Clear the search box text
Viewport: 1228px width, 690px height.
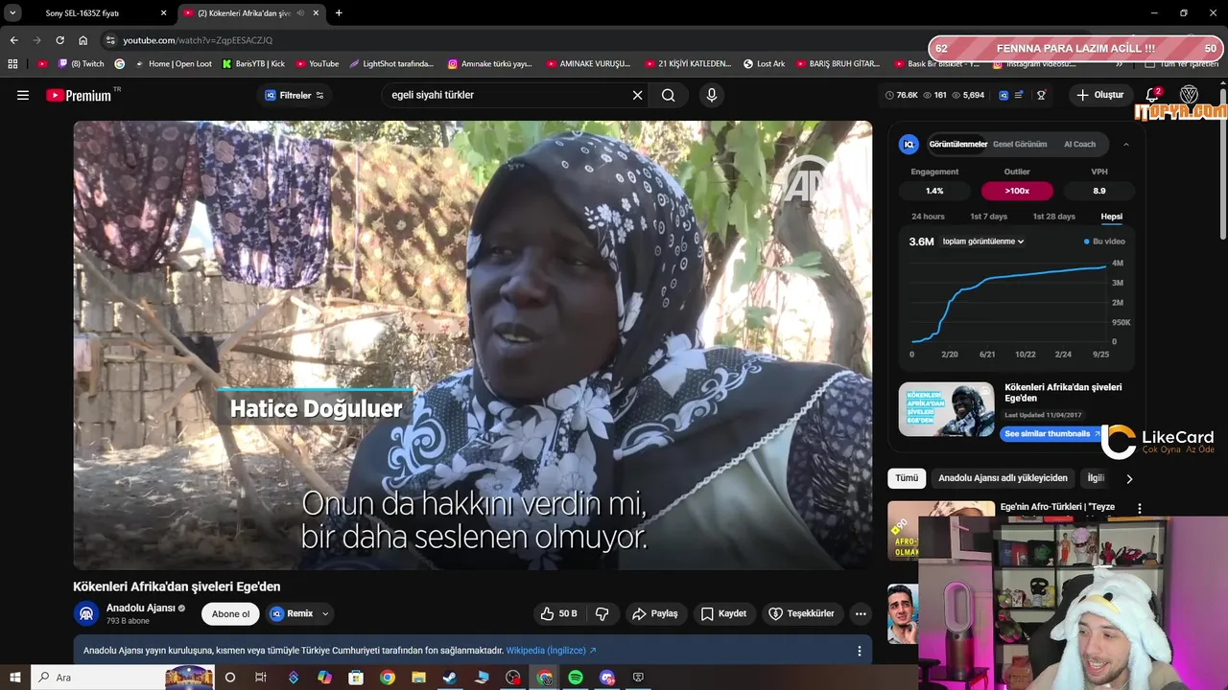tap(637, 95)
